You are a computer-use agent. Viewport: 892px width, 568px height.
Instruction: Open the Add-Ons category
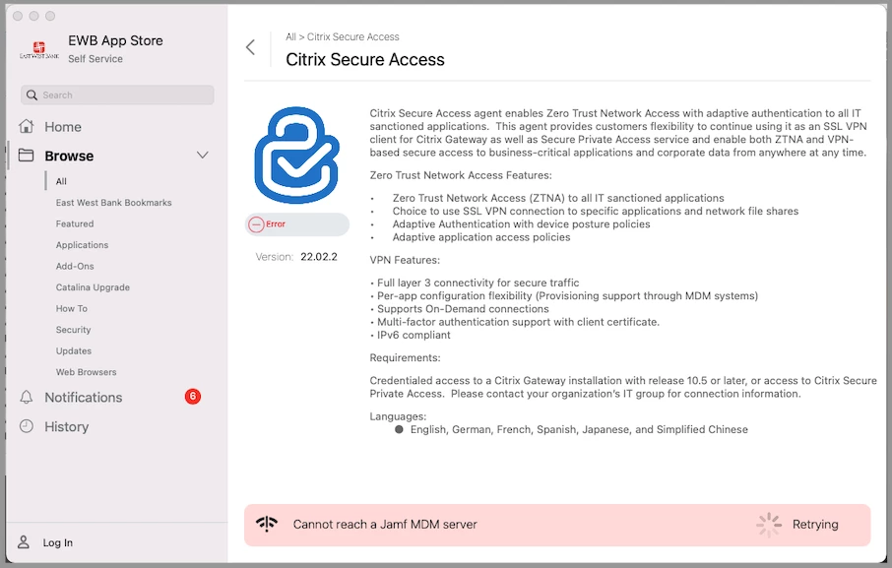pyautogui.click(x=75, y=266)
